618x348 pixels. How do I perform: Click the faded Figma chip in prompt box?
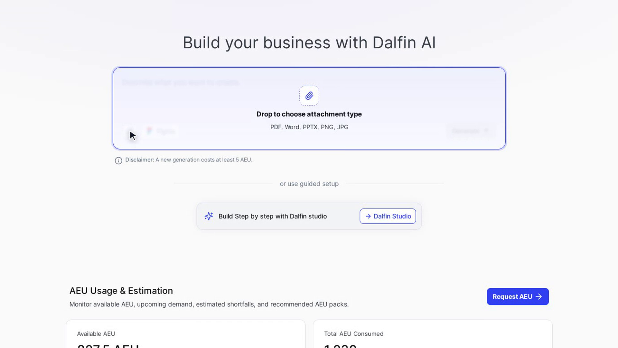coord(161,131)
